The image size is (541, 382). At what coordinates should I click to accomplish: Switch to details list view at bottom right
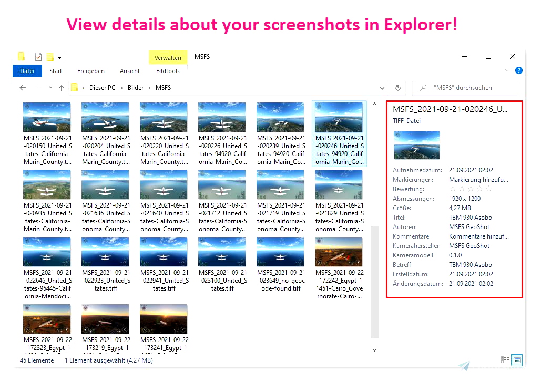[x=505, y=360]
